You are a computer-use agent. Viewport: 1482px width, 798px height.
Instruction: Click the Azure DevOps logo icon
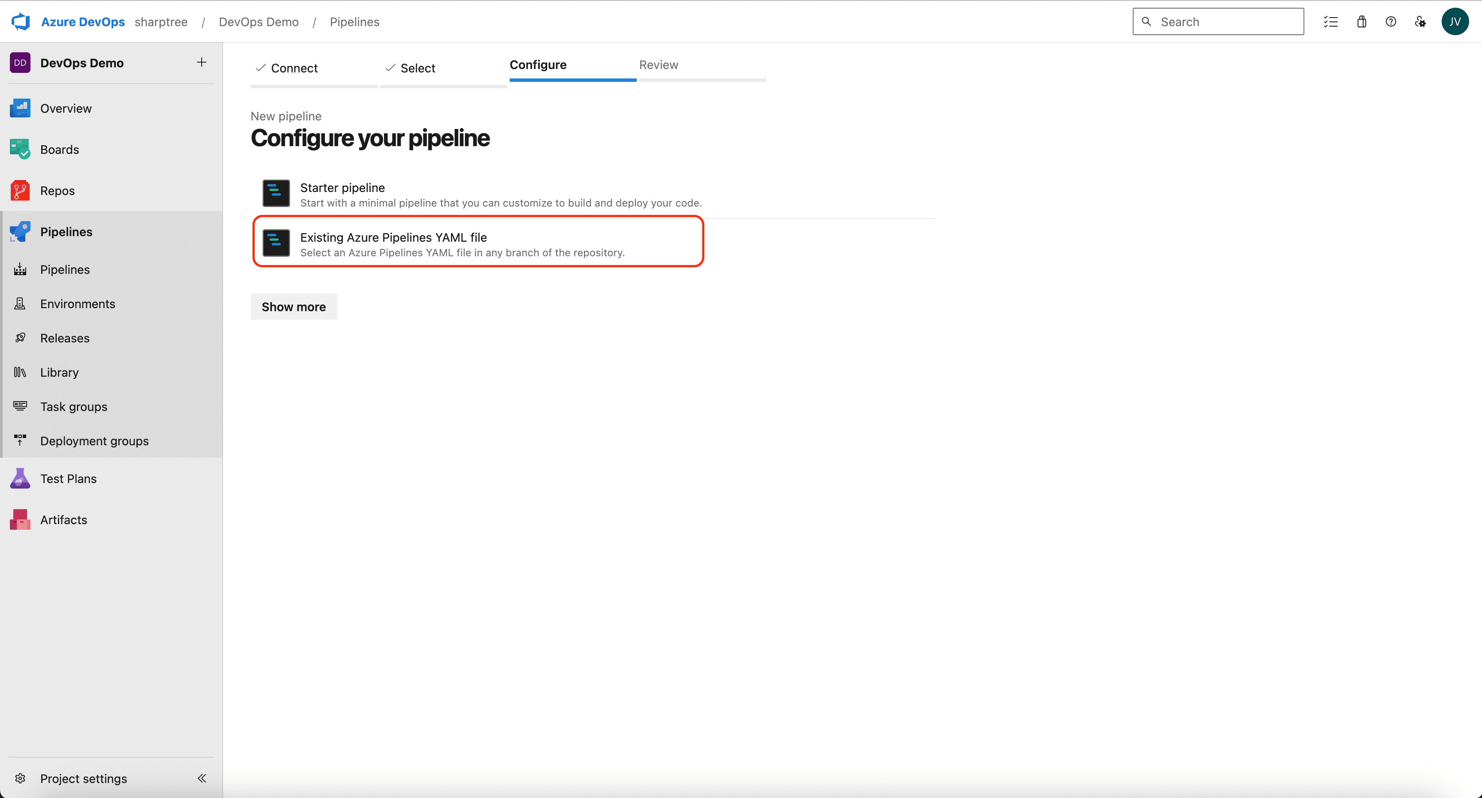coord(21,22)
